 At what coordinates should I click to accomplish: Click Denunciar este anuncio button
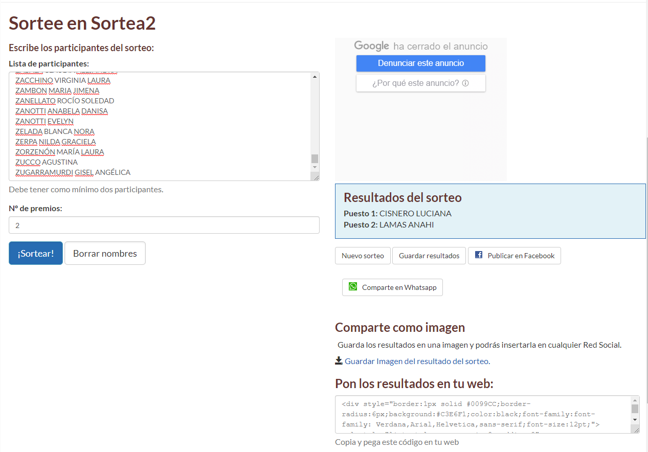421,63
